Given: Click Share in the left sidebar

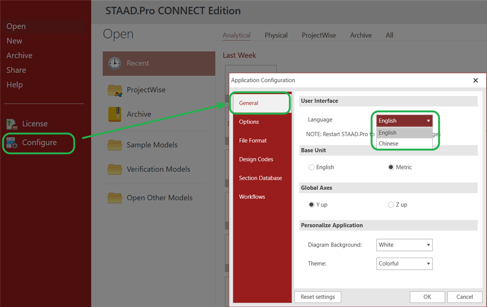Looking at the screenshot, I should click(x=16, y=70).
